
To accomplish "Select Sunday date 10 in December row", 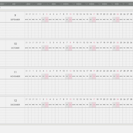I will [x=70, y=99].
